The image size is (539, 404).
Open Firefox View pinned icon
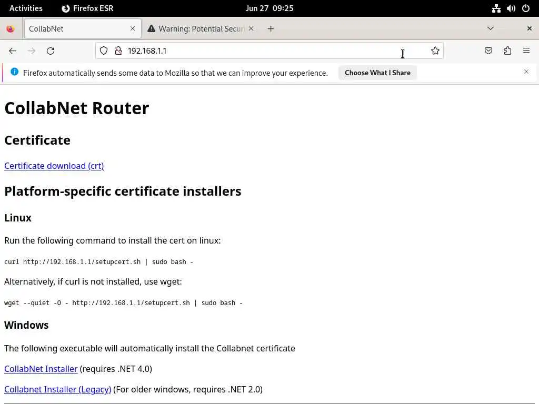tap(11, 29)
